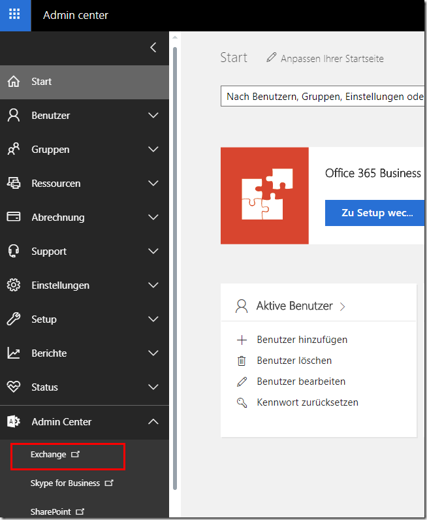The height and width of the screenshot is (520, 427).
Task: Click the Berichte chart icon
Action: (13, 353)
